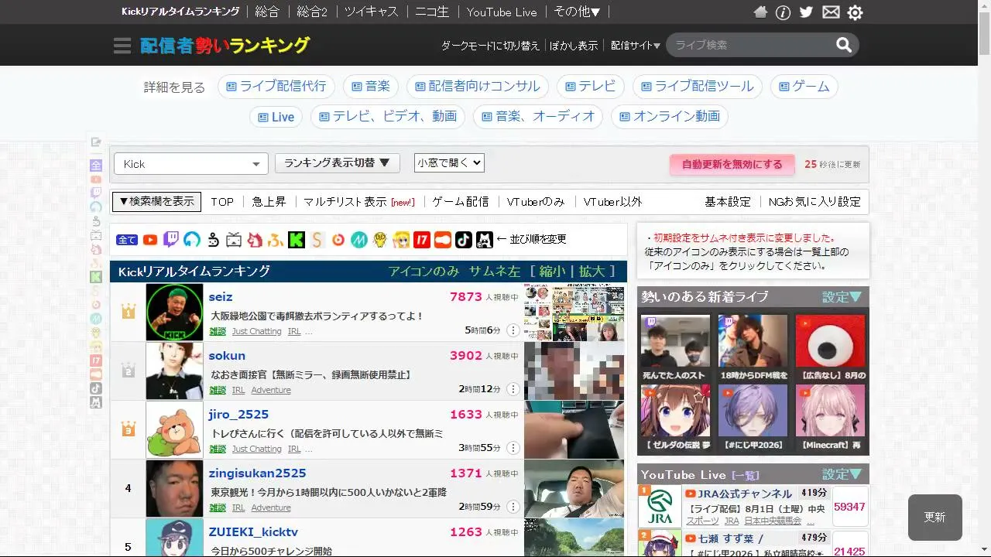Screen dimensions: 991x557
Task: Open the ZUIEKI_kicktv channel link
Action: (x=253, y=532)
